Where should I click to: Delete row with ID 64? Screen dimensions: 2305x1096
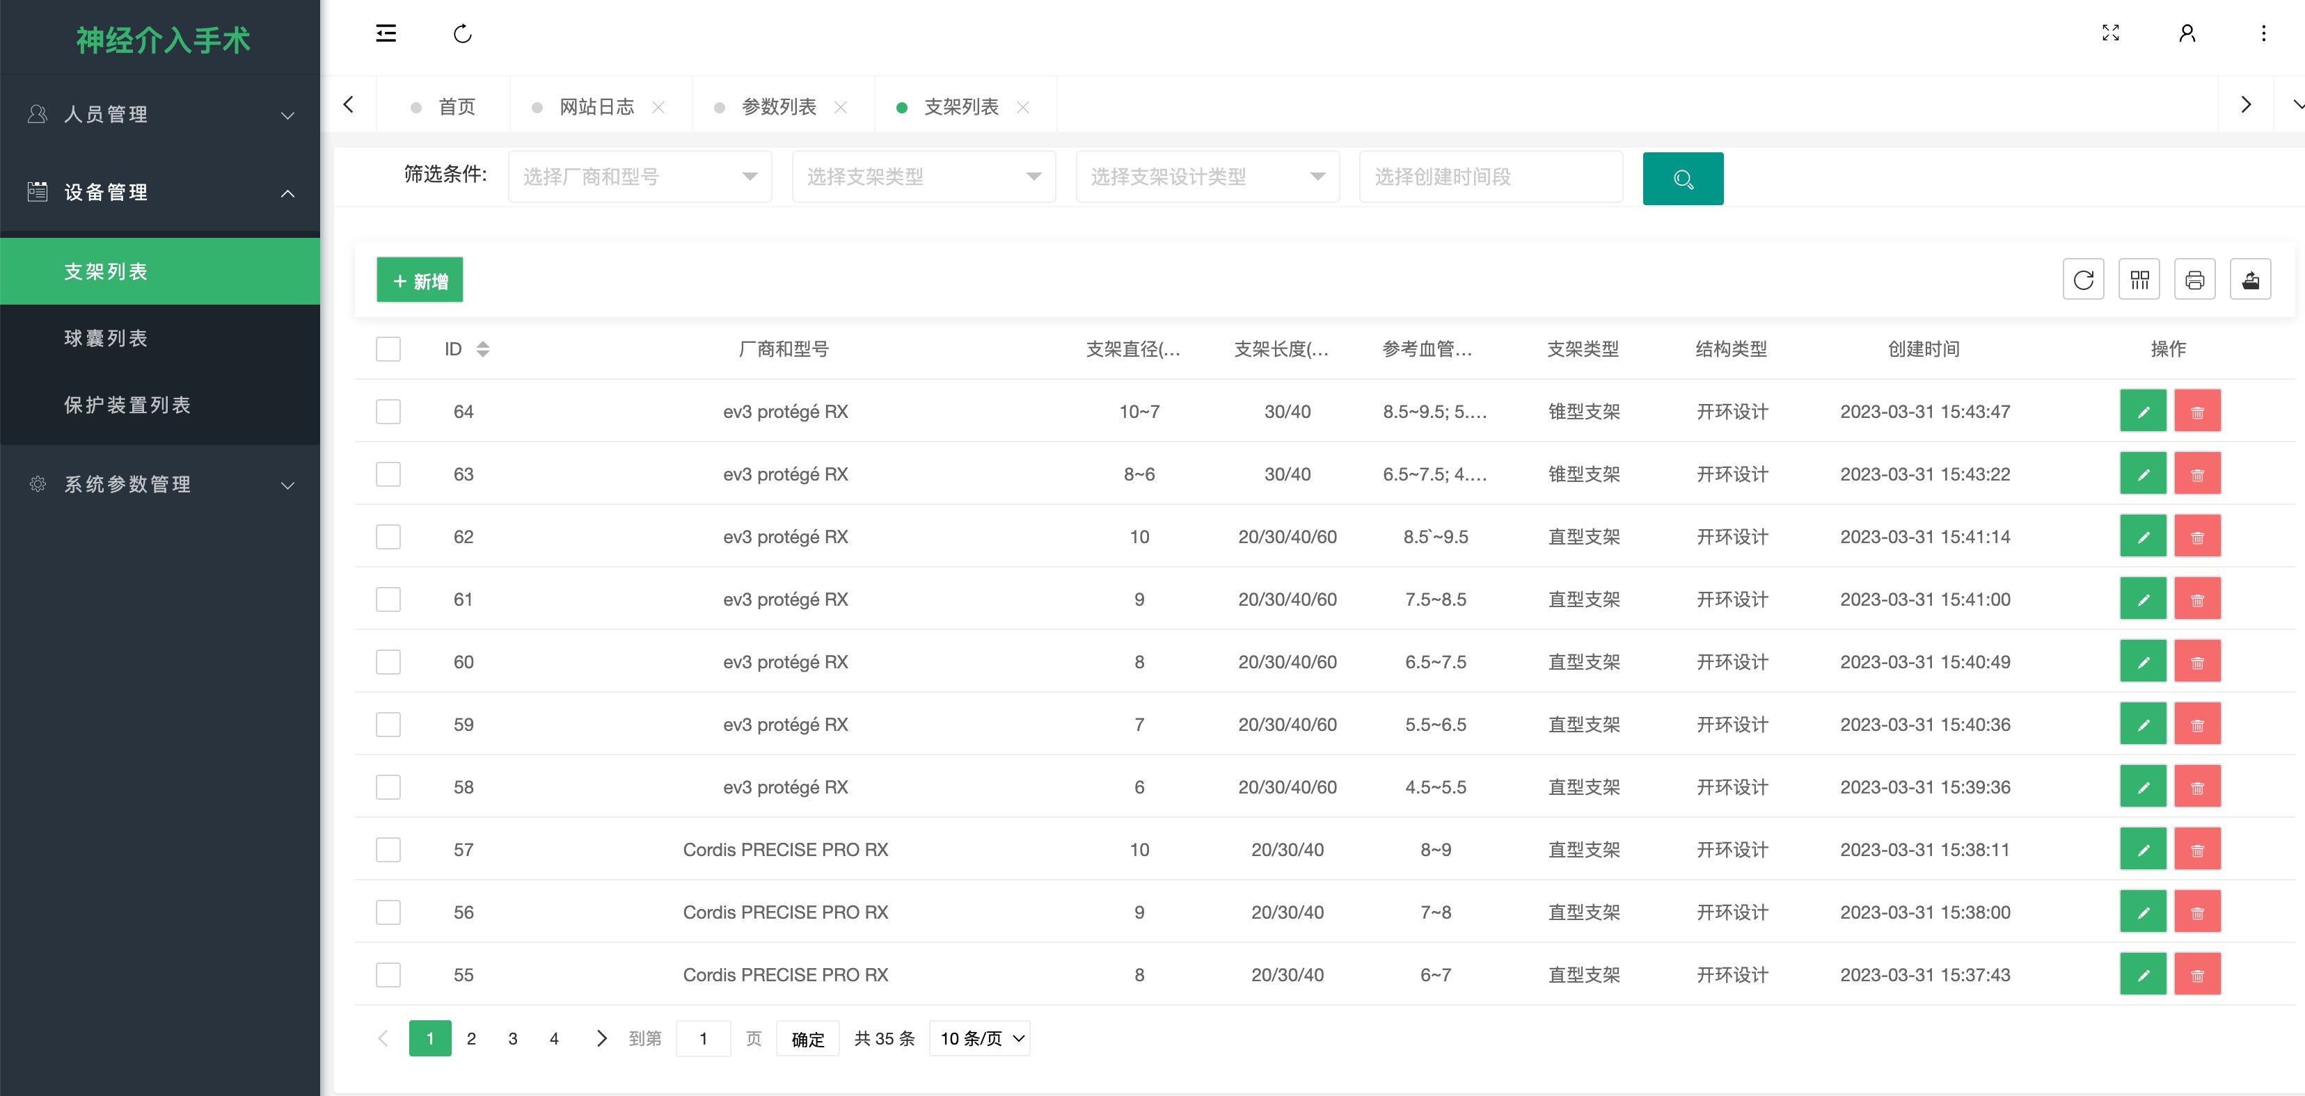pyautogui.click(x=2198, y=411)
